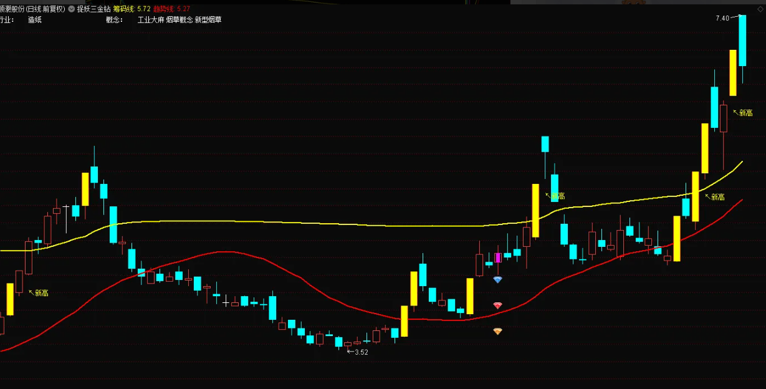Open the 新型烟草 concept link
The height and width of the screenshot is (389, 766).
[208, 20]
